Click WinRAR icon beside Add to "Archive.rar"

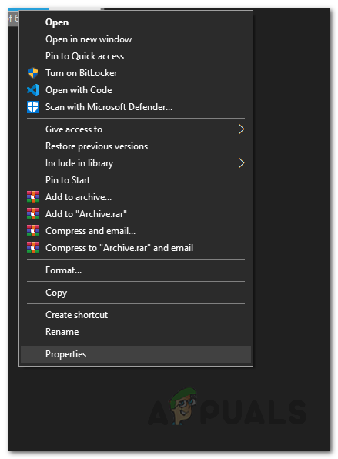pyautogui.click(x=33, y=214)
